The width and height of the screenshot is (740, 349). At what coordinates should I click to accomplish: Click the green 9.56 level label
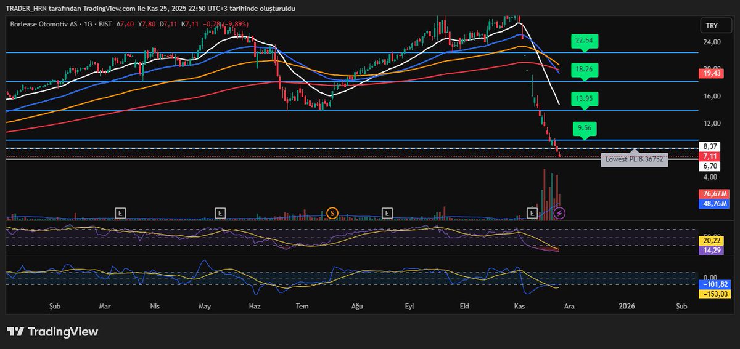click(583, 129)
